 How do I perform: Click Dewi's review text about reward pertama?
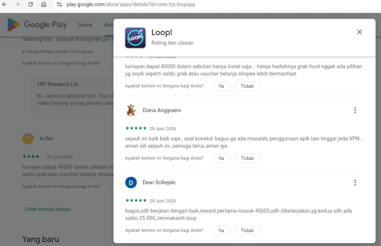238,215
